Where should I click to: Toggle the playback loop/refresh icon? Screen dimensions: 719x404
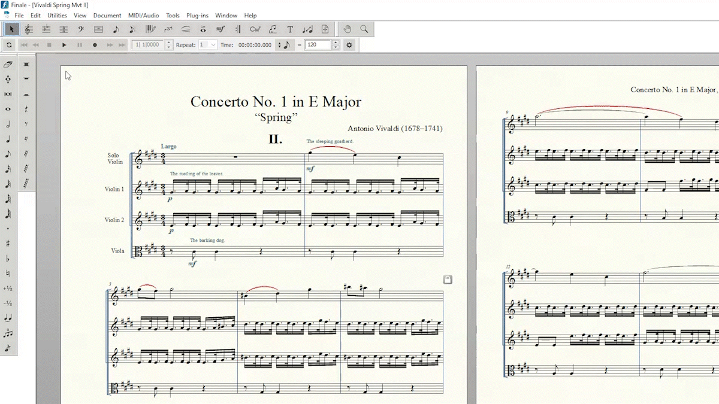(9, 45)
